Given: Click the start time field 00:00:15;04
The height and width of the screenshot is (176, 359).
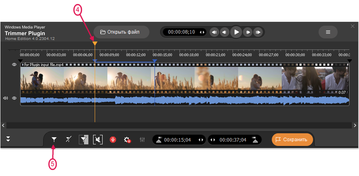Looking at the screenshot, I should [178, 140].
